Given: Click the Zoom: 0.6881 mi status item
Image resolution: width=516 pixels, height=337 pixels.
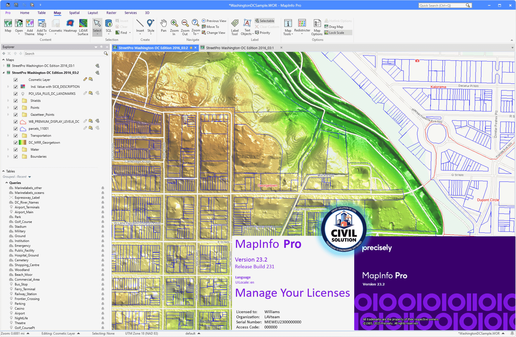Looking at the screenshot, I should (15, 334).
